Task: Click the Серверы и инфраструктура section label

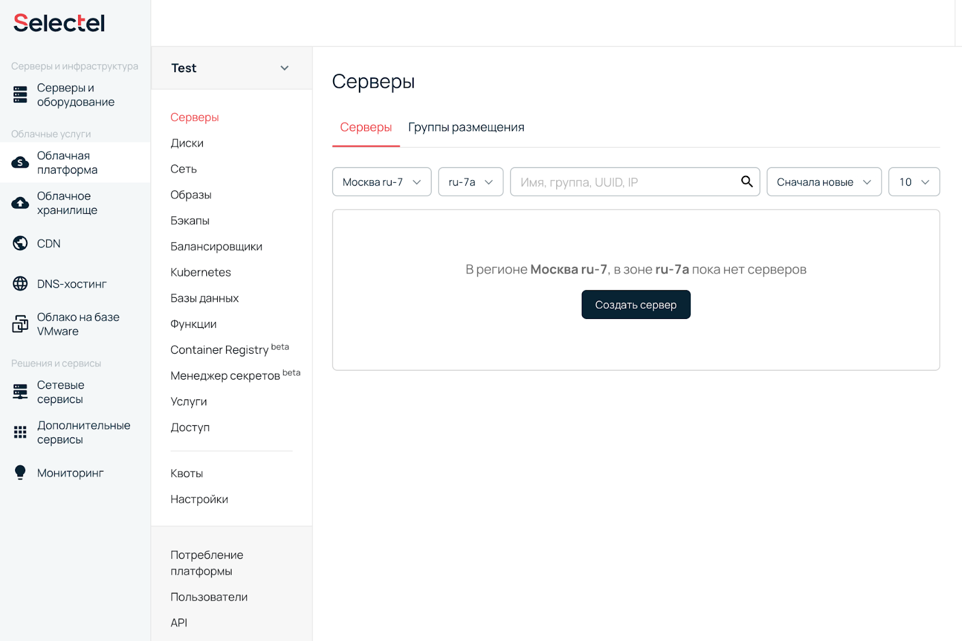Action: (75, 66)
